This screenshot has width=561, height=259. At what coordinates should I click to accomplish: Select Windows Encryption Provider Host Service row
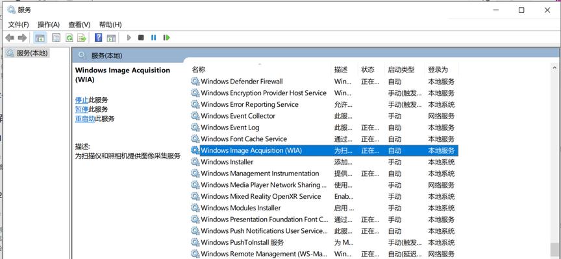(324, 93)
